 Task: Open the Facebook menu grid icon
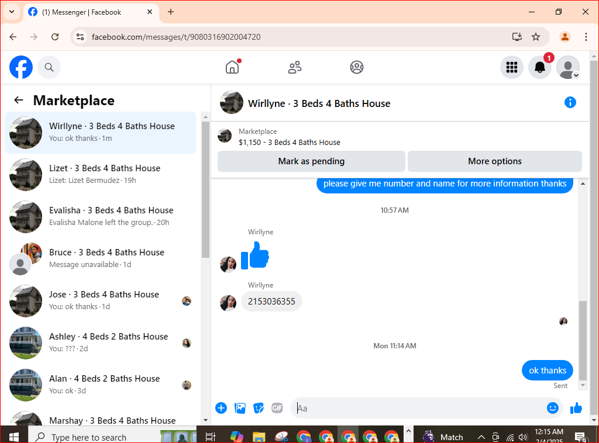click(511, 67)
